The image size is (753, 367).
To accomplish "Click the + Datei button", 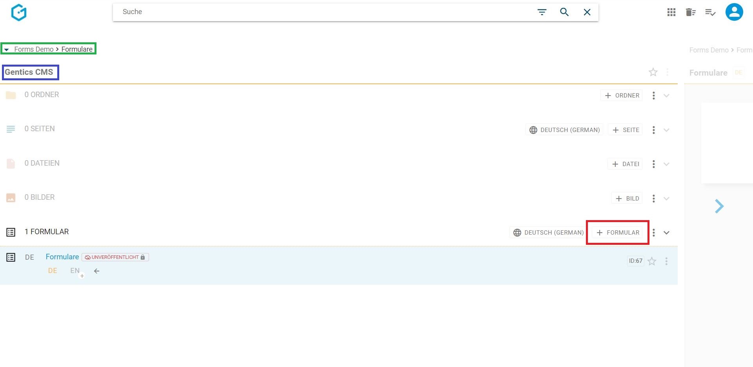I will [625, 164].
